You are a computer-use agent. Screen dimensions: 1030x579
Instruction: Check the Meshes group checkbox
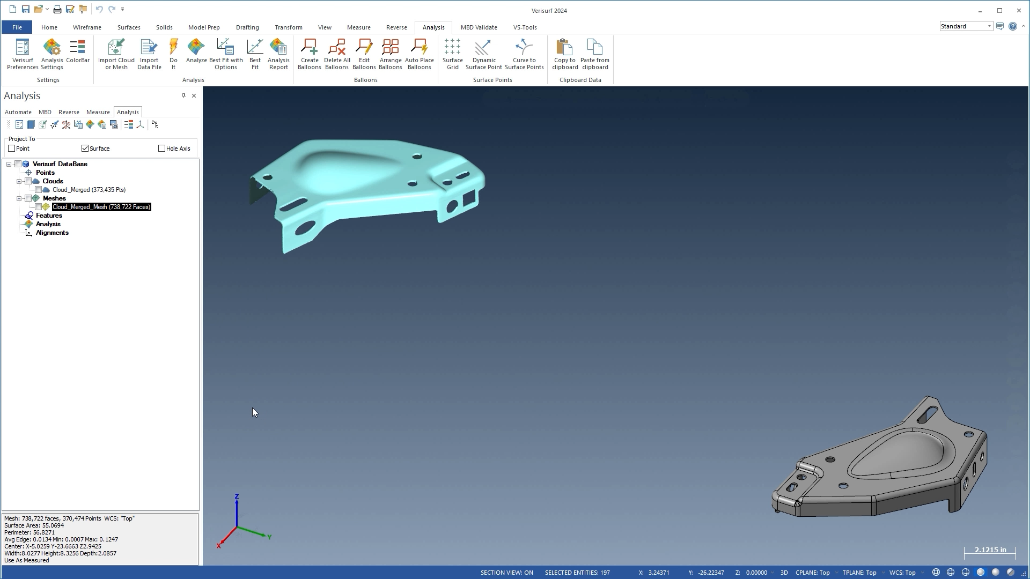tap(28, 198)
